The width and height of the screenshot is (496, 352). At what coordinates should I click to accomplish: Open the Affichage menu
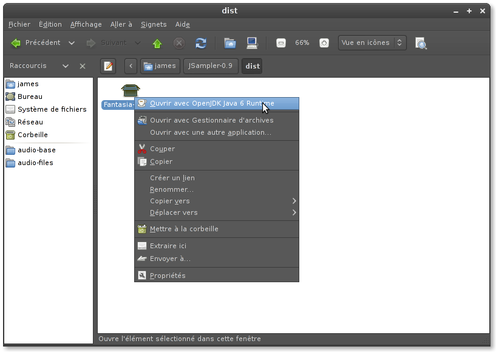[x=86, y=24]
